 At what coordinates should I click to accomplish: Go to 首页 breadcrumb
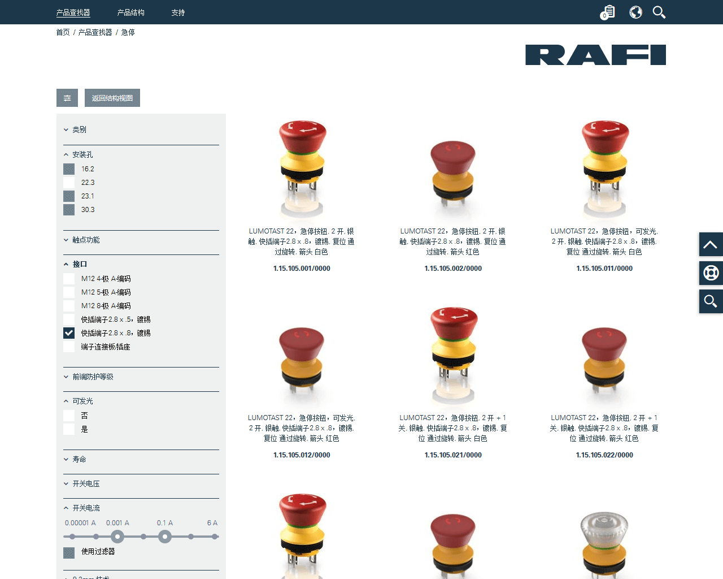63,32
